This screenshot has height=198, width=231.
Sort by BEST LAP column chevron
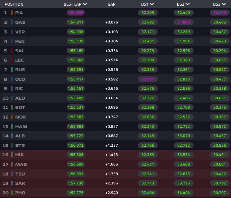pyautogui.click(x=85, y=4)
